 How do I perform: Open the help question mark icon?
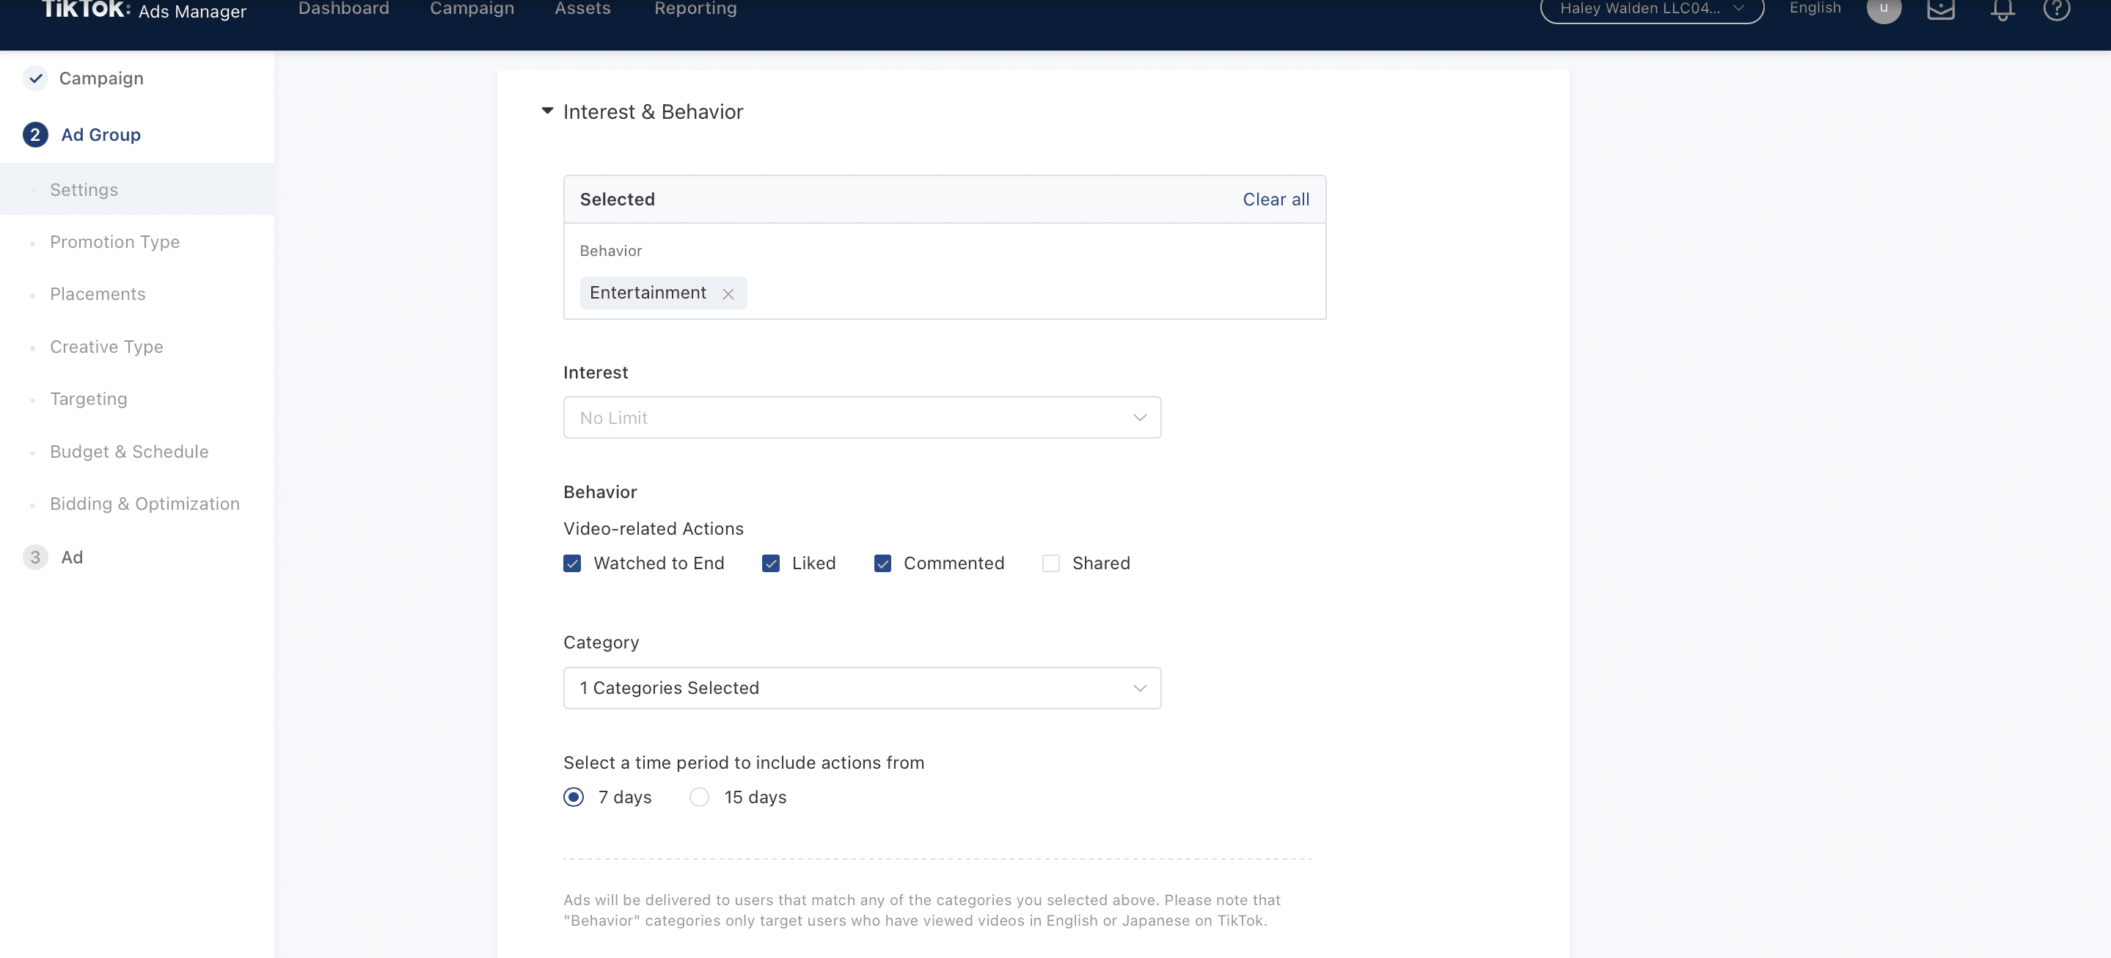click(2056, 9)
